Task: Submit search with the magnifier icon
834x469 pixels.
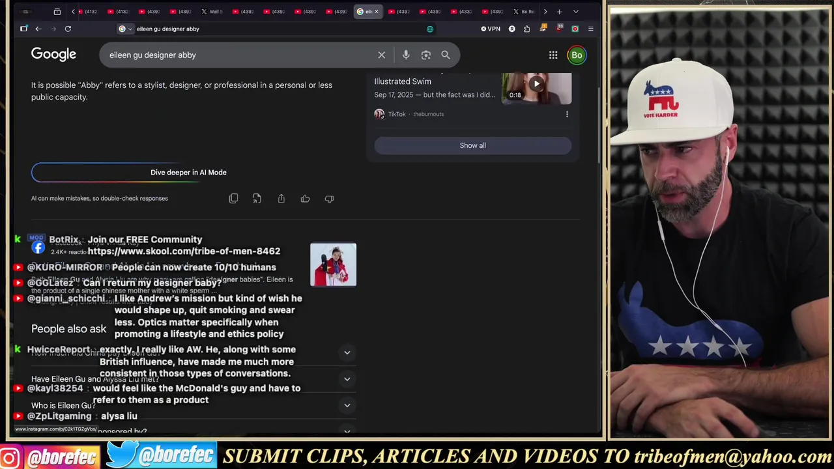Action: [446, 55]
